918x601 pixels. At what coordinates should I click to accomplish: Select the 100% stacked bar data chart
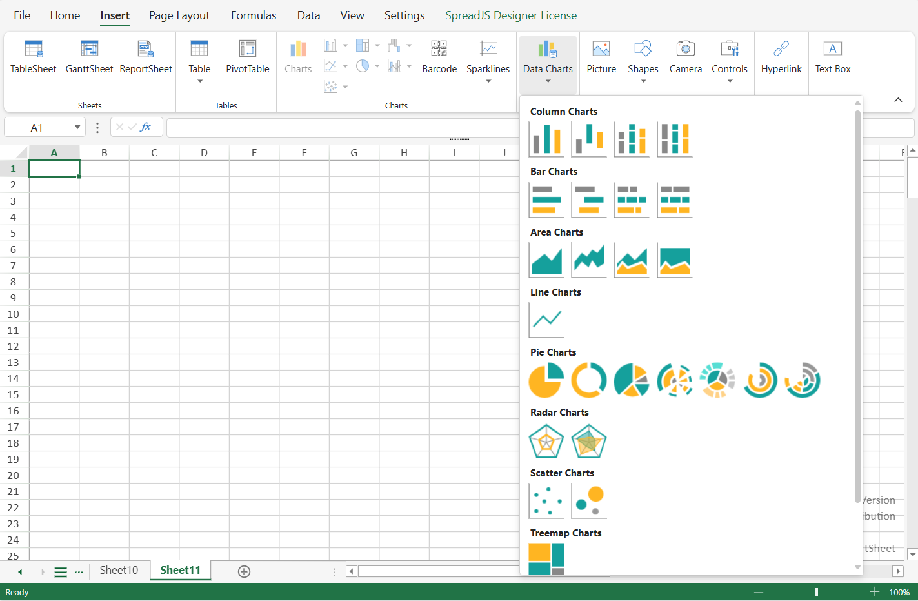(675, 199)
